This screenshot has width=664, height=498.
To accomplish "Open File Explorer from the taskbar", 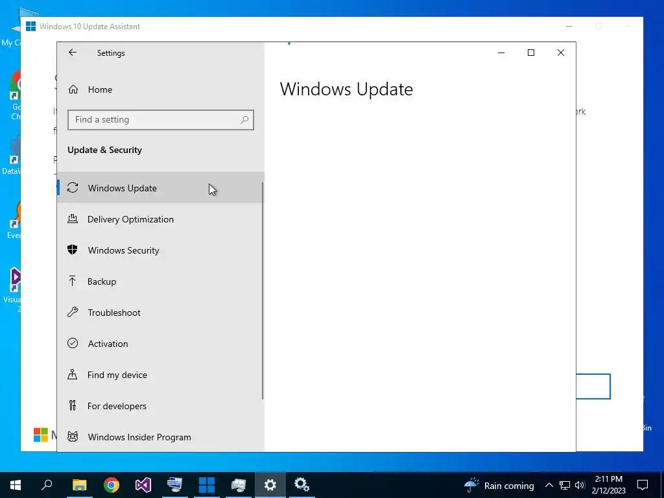I will coord(79,485).
